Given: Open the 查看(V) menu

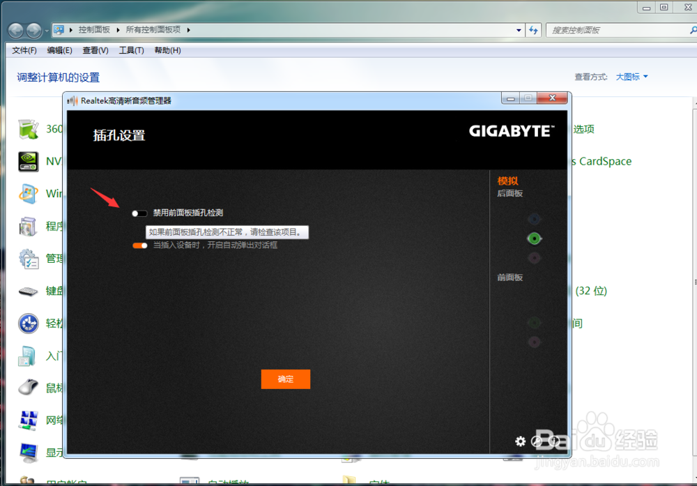Looking at the screenshot, I should (95, 50).
